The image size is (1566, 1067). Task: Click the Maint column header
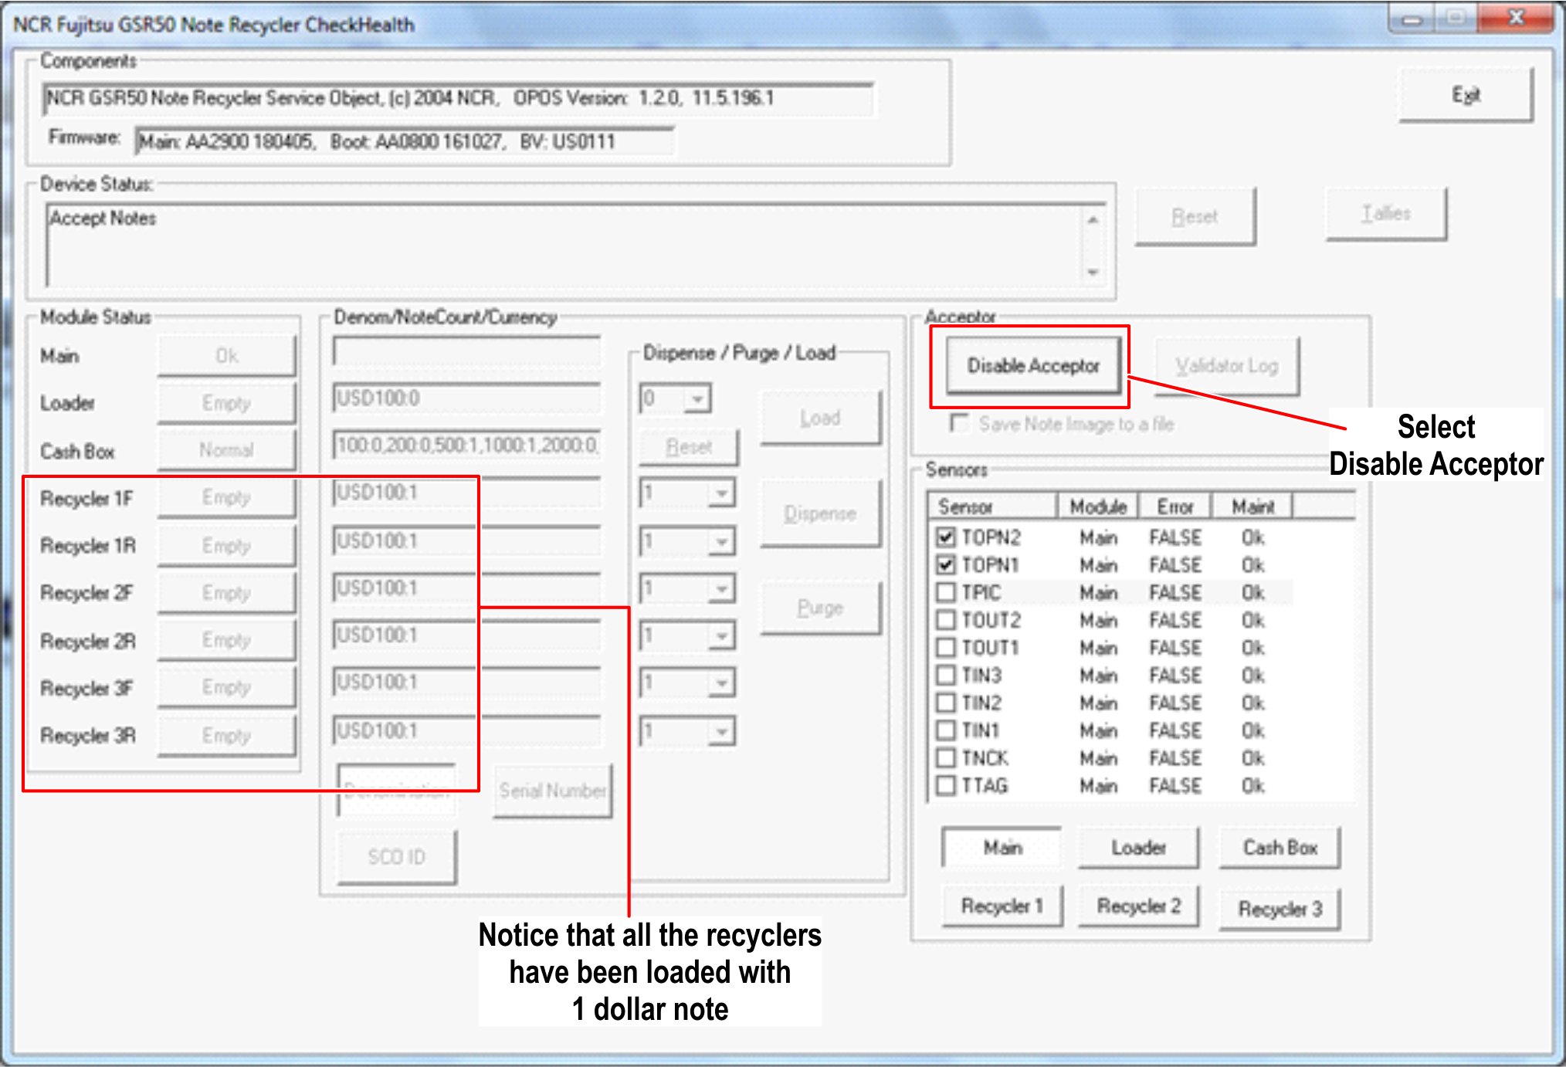point(1252,506)
